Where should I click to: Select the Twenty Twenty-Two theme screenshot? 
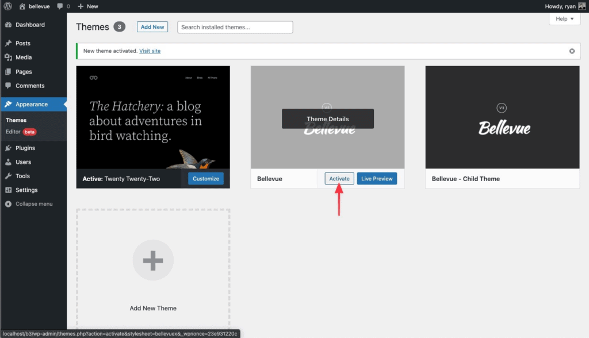153,117
